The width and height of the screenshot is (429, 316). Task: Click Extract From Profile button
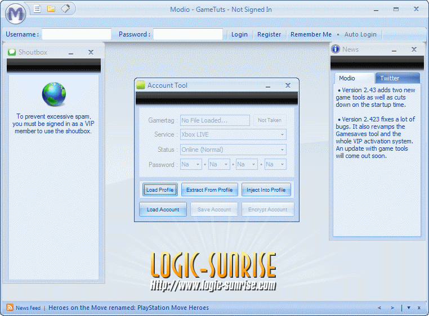(x=209, y=189)
